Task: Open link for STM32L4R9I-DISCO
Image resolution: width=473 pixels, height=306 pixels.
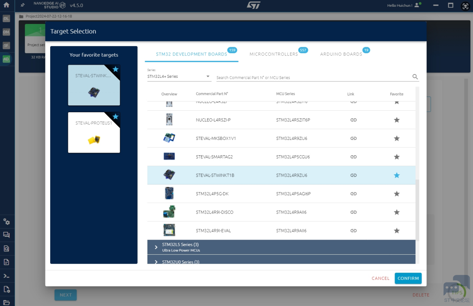Action: tap(353, 212)
